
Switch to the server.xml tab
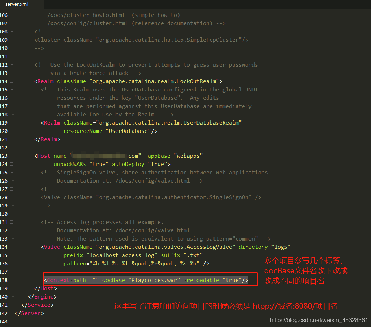click(17, 4)
